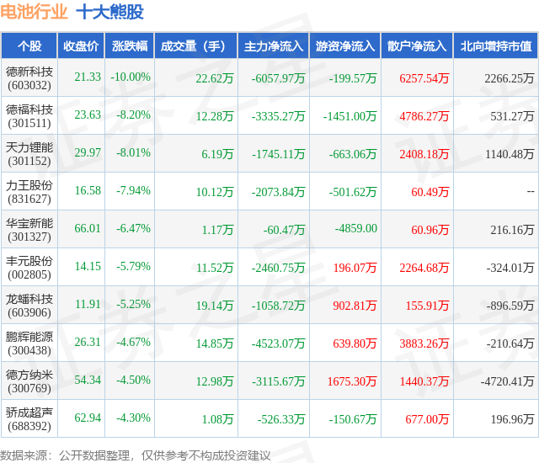Image resolution: width=539 pixels, height=463 pixels.
Task: Select stock 天力锂能 (301152)
Action: pos(29,154)
